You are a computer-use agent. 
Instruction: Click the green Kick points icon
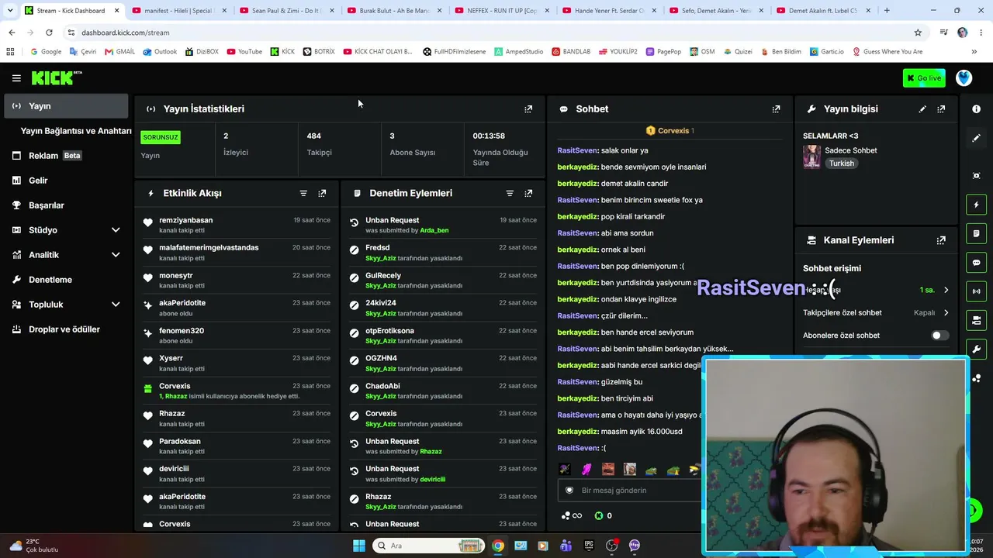[598, 515]
